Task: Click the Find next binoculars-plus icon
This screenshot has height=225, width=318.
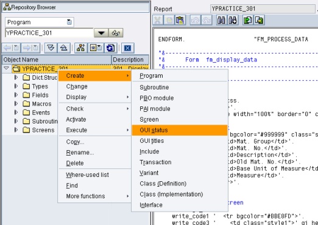Action: (x=233, y=20)
